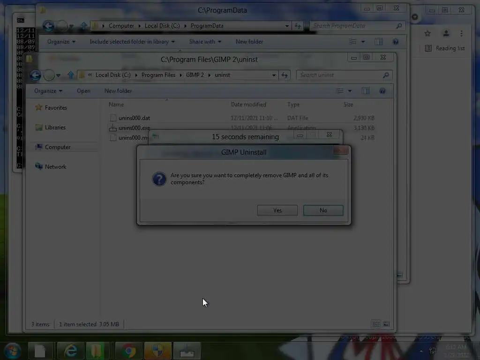The image size is (480, 360).
Task: Switch to details view icon in status bar
Action: pos(376,324)
